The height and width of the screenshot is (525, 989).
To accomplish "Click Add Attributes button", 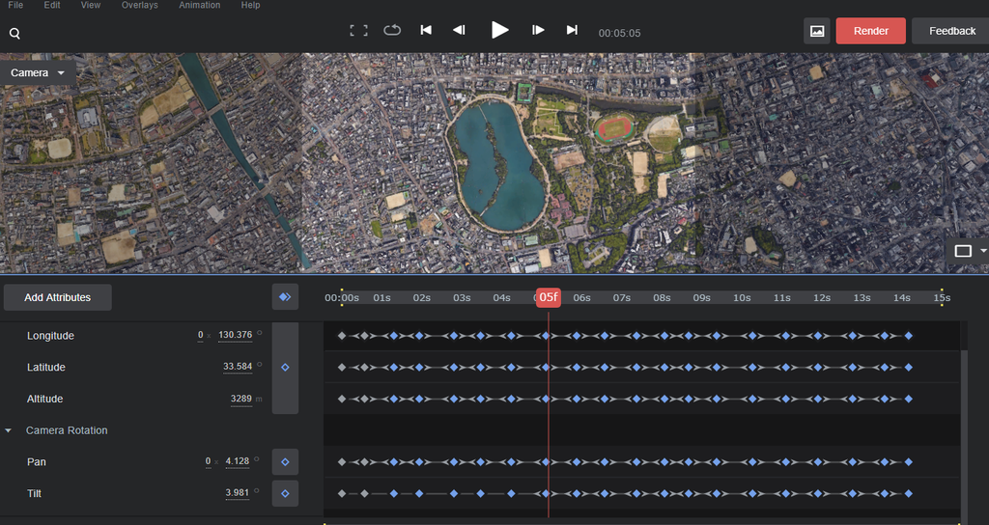I will (57, 297).
